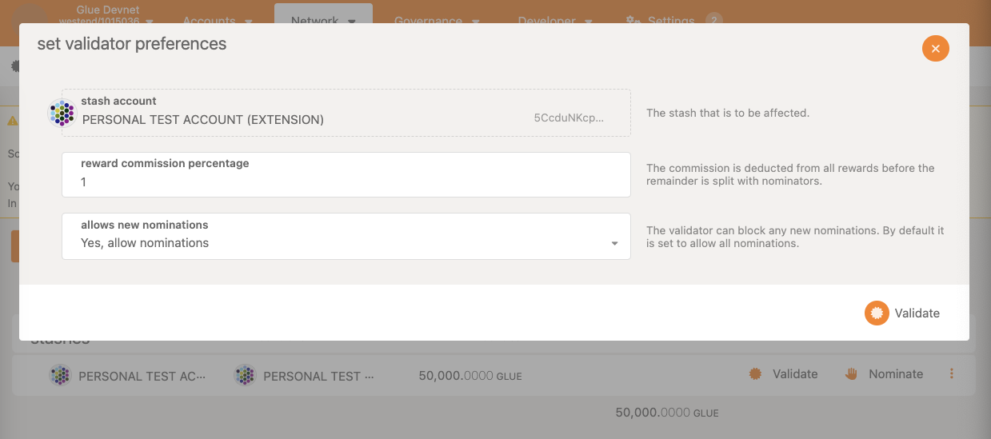Click the total 50,000.0000 GLUE below the row
Viewport: 991px width, 439px height.
click(667, 413)
